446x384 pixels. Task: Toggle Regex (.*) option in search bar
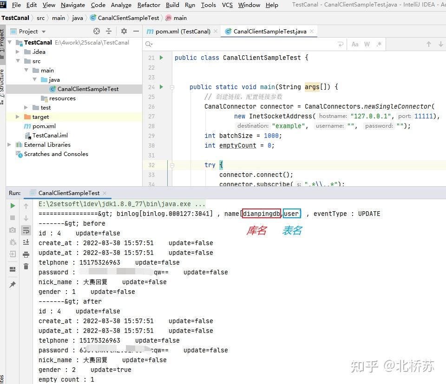pos(379,44)
